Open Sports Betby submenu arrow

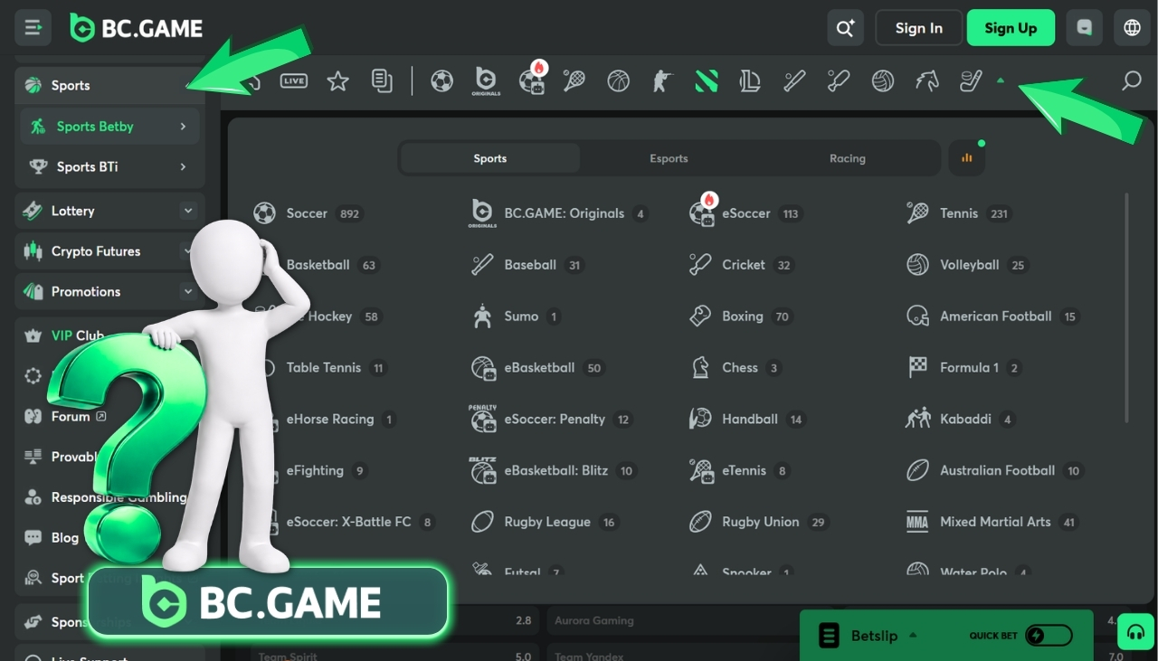183,127
